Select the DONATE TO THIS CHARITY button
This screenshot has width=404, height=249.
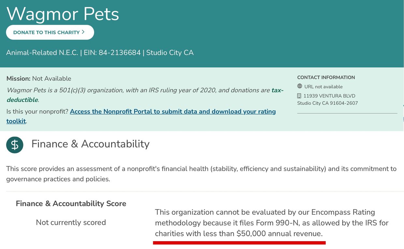pyautogui.click(x=50, y=32)
